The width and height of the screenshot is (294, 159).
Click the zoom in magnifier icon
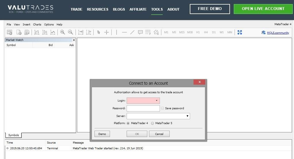[62, 32]
